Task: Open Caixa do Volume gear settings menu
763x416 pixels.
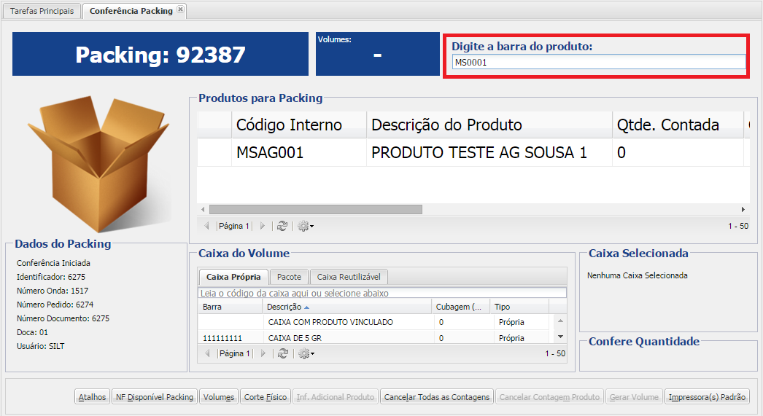Action: (x=306, y=354)
